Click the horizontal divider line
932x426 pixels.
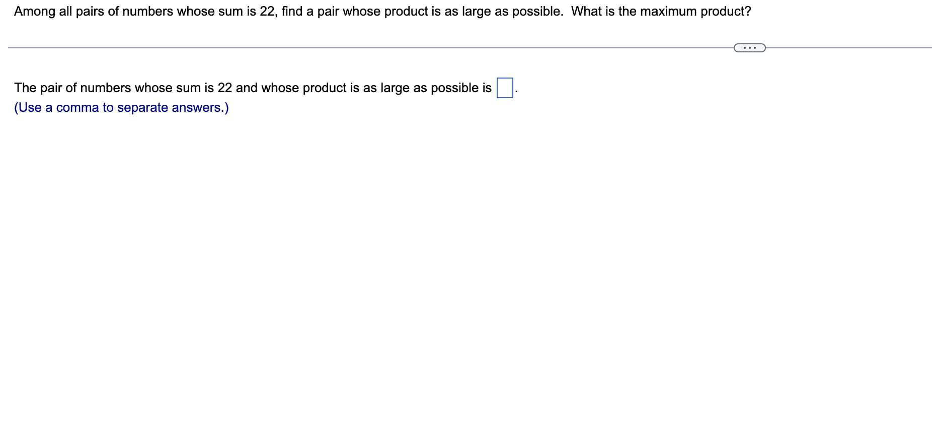click(352, 47)
